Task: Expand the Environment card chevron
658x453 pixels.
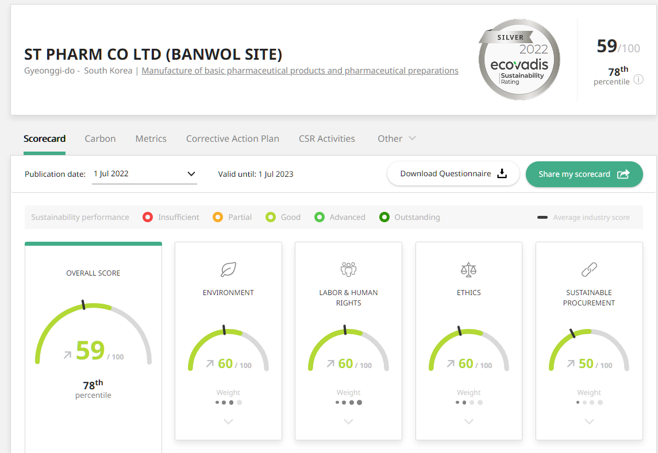Action: pyautogui.click(x=228, y=421)
